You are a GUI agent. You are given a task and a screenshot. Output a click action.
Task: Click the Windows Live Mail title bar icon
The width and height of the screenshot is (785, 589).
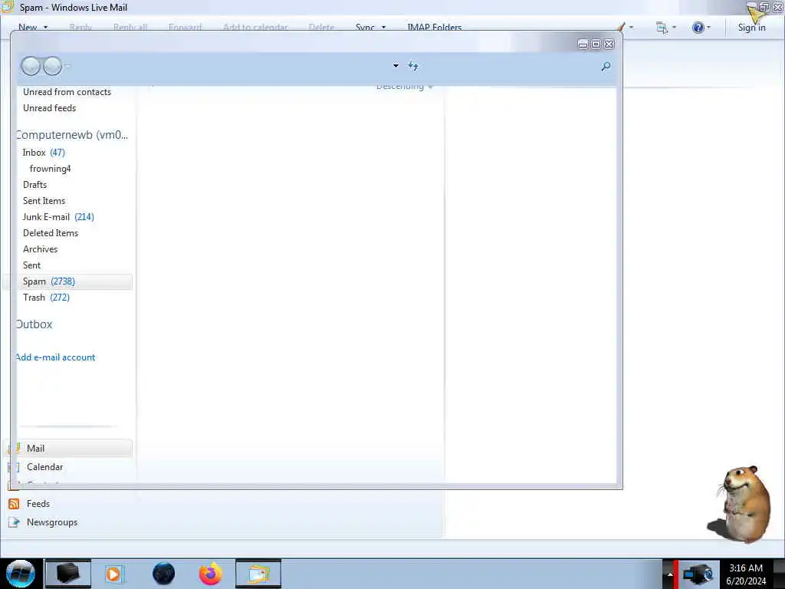pyautogui.click(x=8, y=7)
